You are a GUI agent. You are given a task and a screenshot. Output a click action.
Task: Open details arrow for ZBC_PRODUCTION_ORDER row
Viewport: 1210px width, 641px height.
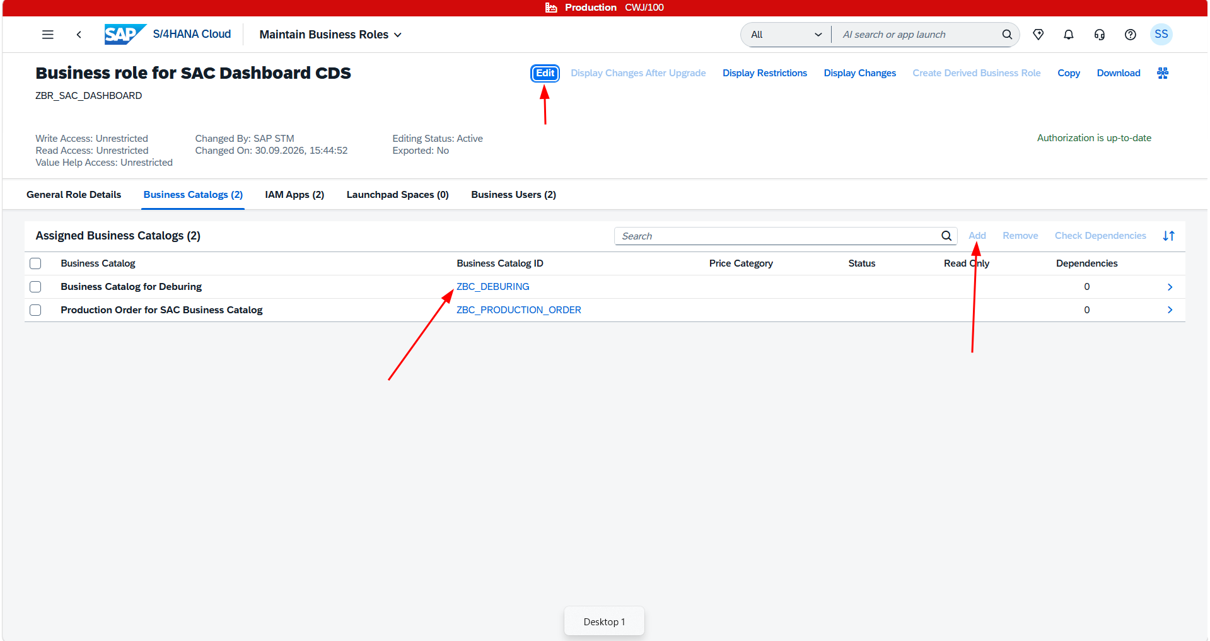click(x=1170, y=310)
